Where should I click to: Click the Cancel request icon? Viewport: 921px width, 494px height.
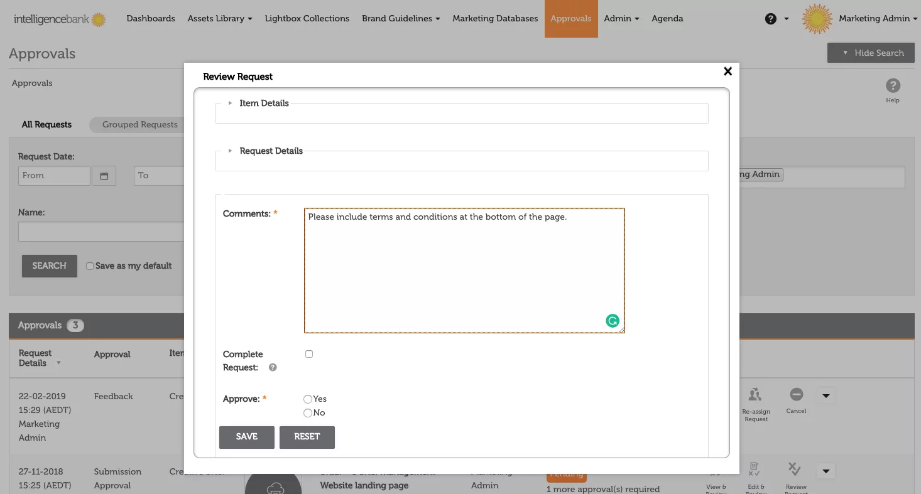[796, 395]
